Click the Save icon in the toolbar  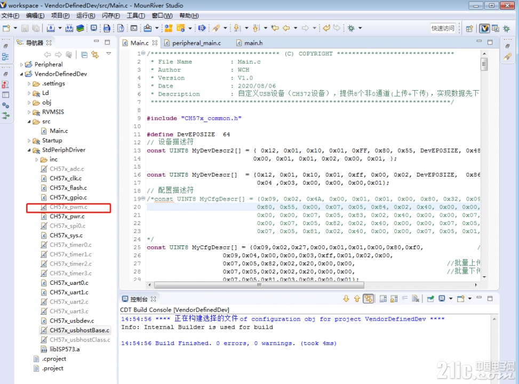coord(25,28)
